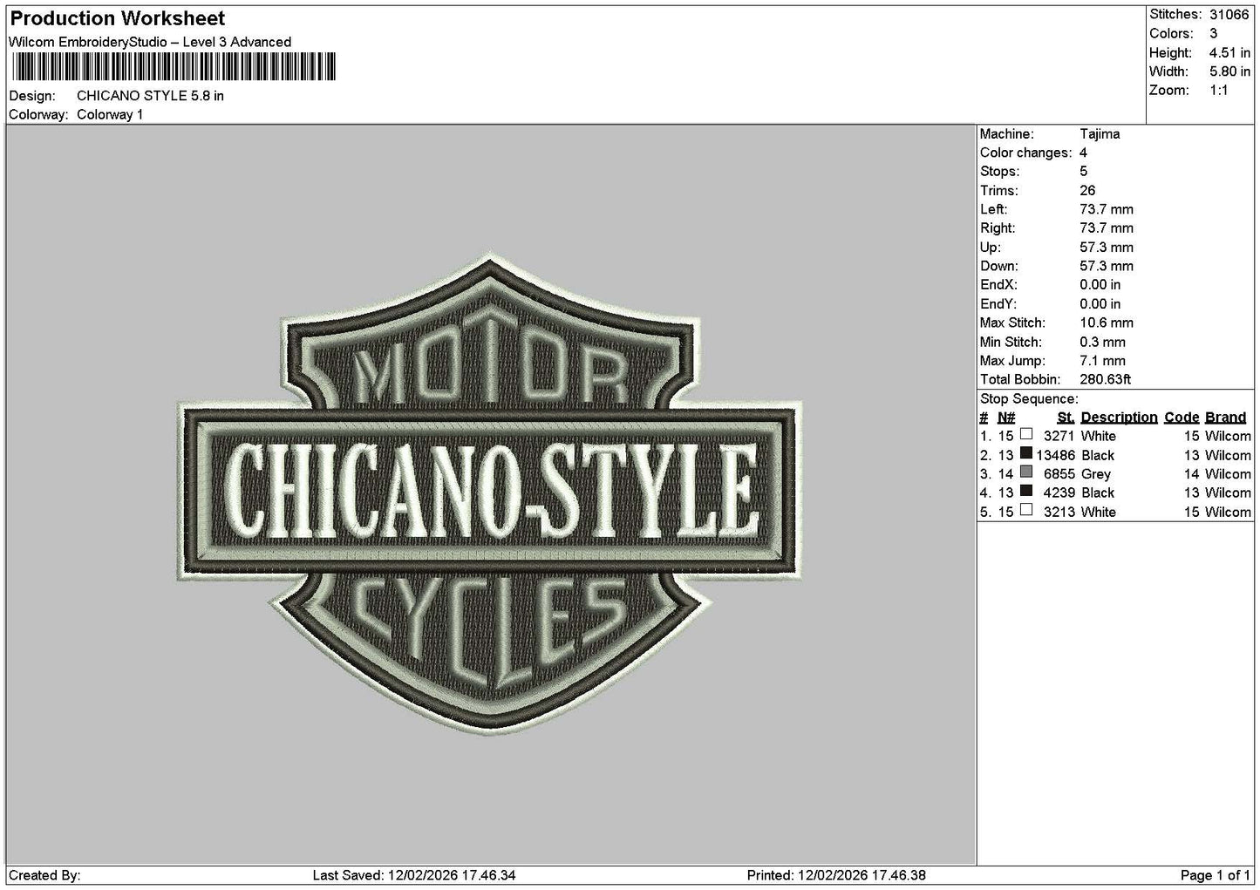Image resolution: width=1260 pixels, height=890 pixels.
Task: Click the grey swatch in stop row 3
Action: [1026, 472]
